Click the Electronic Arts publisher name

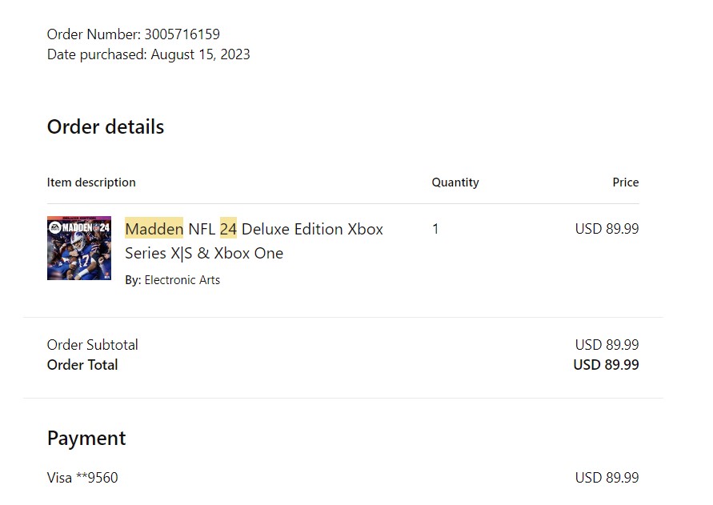pos(182,280)
